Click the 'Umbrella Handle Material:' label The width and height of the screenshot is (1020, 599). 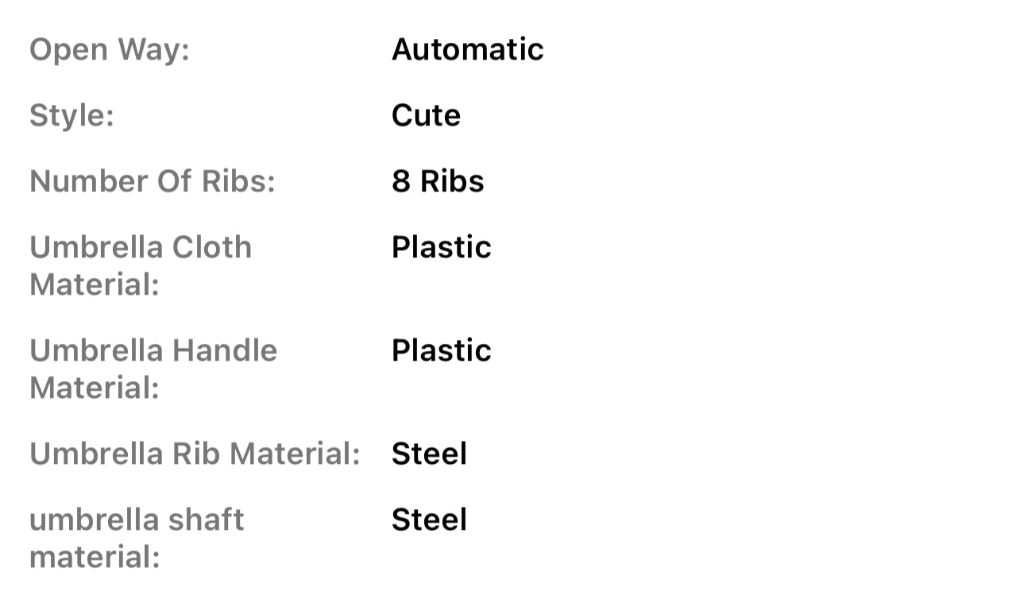pyautogui.click(x=153, y=369)
